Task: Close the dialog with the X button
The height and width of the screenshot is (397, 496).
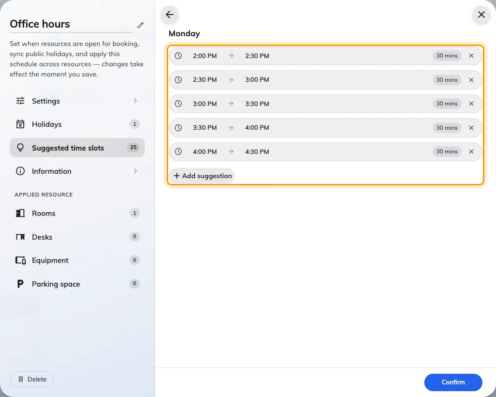Action: [481, 15]
